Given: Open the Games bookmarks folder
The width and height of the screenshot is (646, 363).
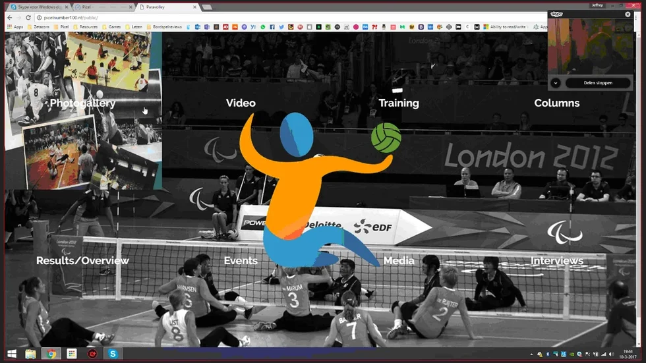Looking at the screenshot, I should coord(111,27).
